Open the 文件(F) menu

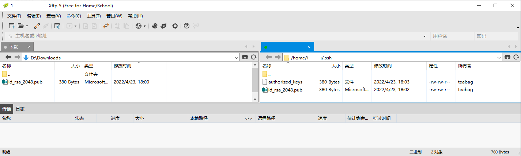pyautogui.click(x=14, y=16)
